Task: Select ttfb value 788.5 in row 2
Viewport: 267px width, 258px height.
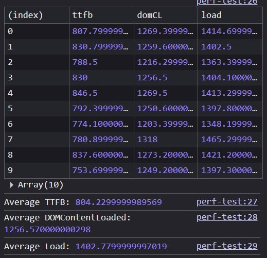Action: pos(85,62)
